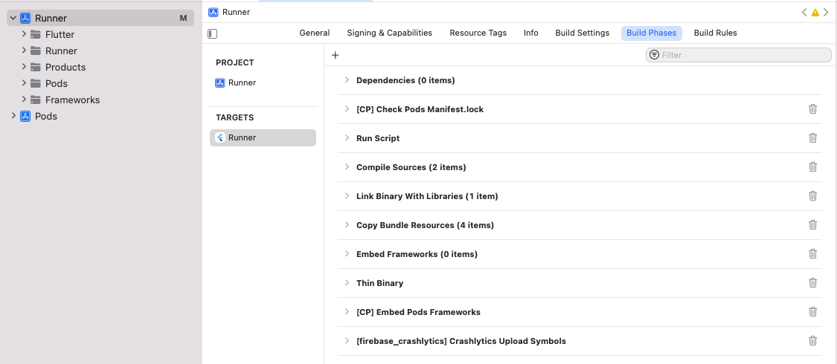This screenshot has width=837, height=364.
Task: Switch to the Build Settings tab
Action: (x=582, y=33)
